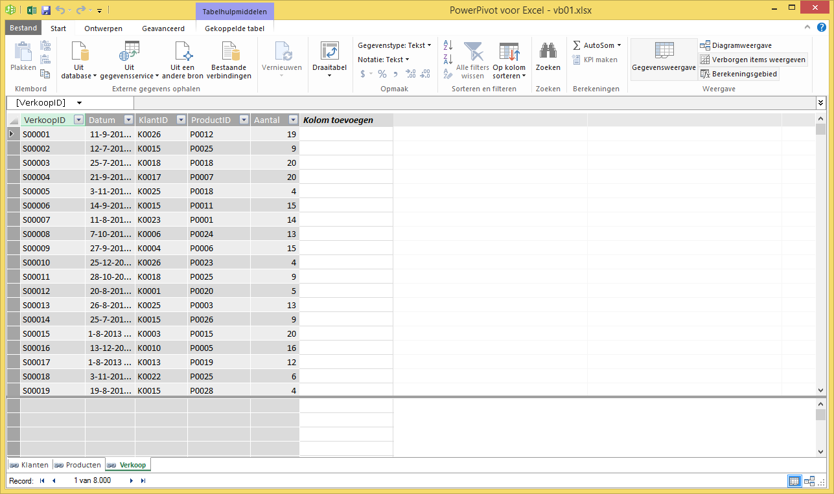Sort A to Z ascending
Image resolution: width=834 pixels, height=494 pixels.
point(448,45)
